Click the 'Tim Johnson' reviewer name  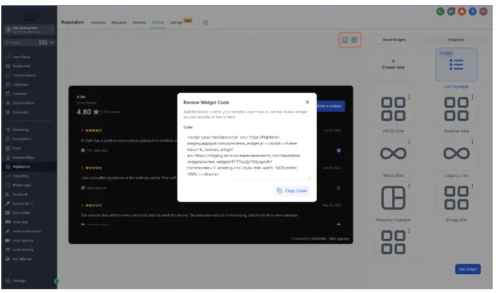97,150
